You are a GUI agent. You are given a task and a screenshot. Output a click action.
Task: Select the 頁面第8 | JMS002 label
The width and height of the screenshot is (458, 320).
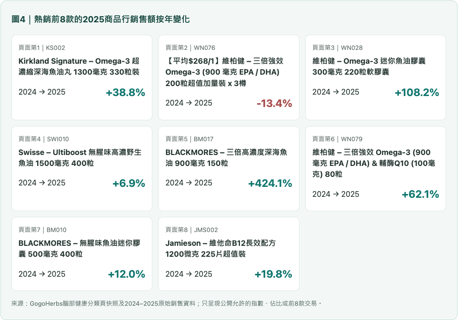[191, 230]
